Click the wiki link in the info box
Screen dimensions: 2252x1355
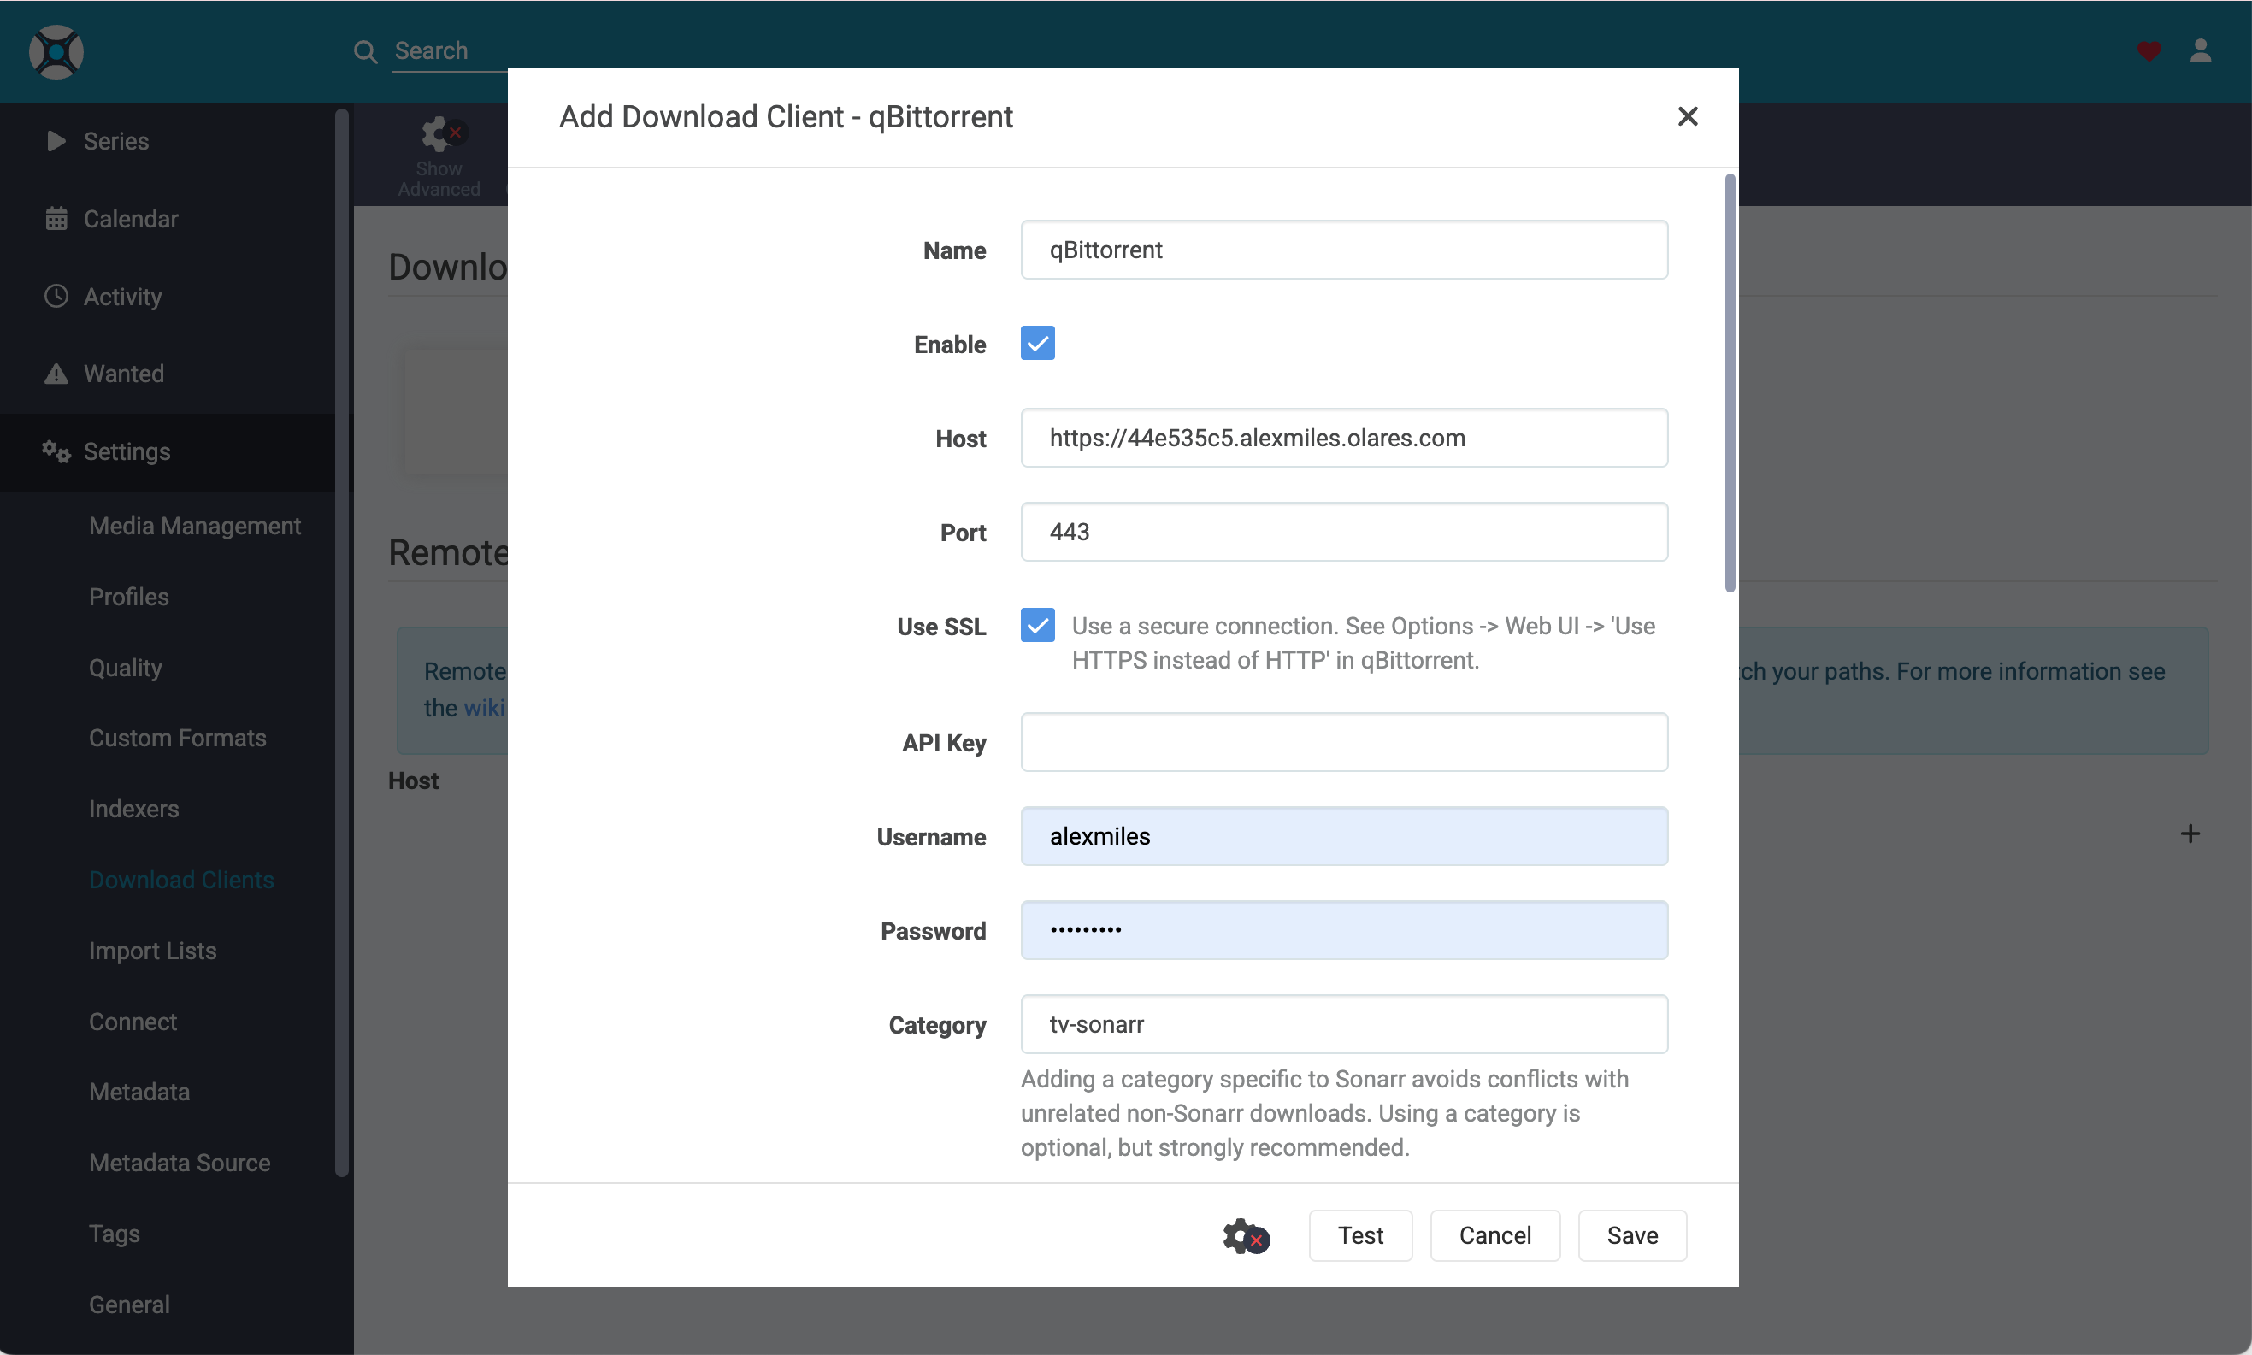(483, 708)
